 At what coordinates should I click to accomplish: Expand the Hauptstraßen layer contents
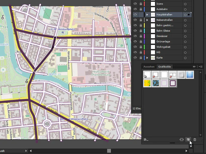(147, 15)
